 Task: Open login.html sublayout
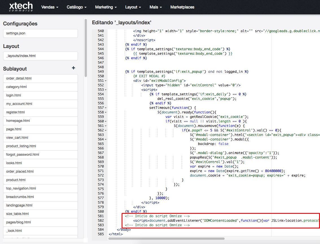tap(40, 95)
